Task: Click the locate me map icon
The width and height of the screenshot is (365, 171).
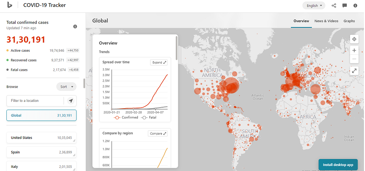Action: pyautogui.click(x=354, y=39)
